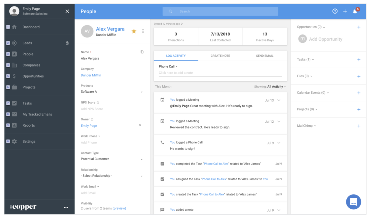Click the People contact icon in sidebar
Screen dimensions: 373x221
click(x=14, y=54)
